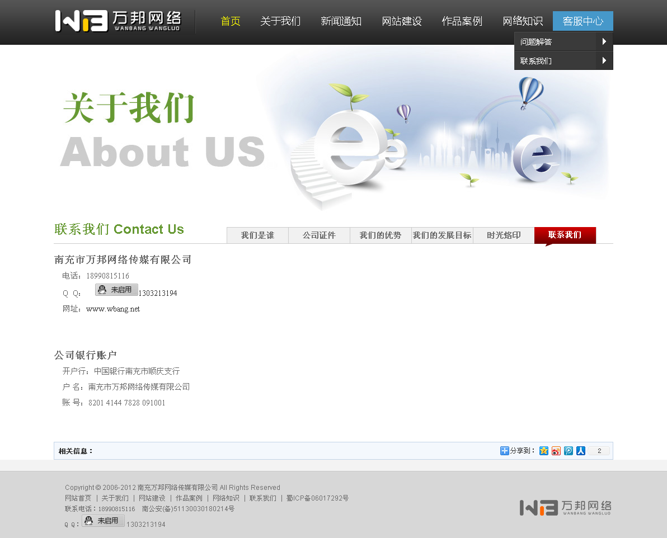667x538 pixels.
Task: Click the Wanbang logo in the header
Action: (x=118, y=21)
